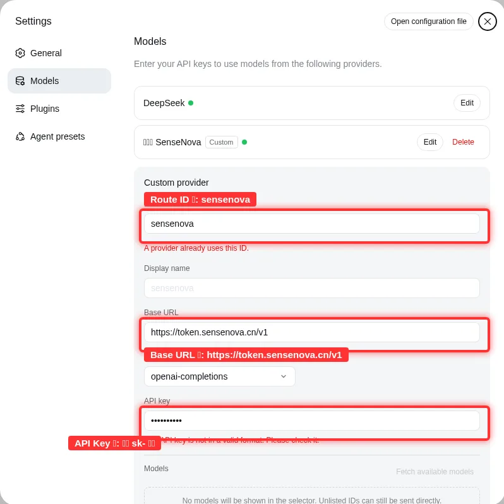Image resolution: width=504 pixels, height=504 pixels.
Task: Go to Agent presets section
Action: (x=59, y=136)
